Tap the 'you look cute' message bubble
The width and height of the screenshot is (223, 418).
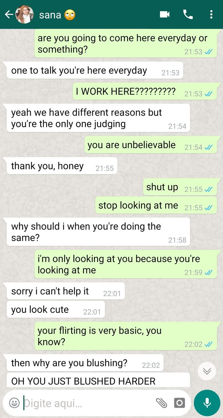(55, 309)
